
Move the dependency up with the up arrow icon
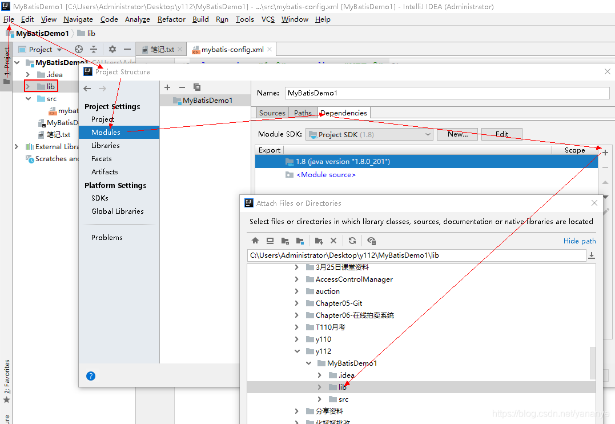coord(605,182)
